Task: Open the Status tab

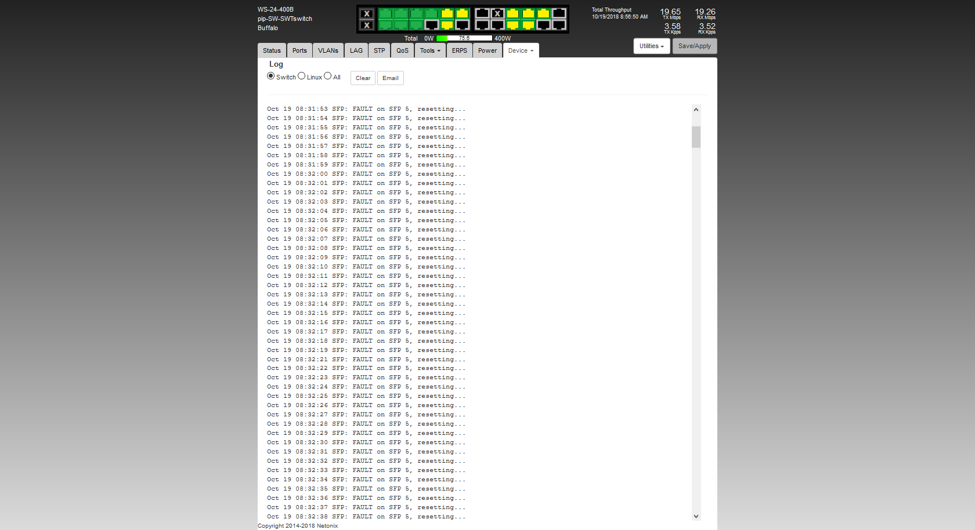Action: (272, 50)
